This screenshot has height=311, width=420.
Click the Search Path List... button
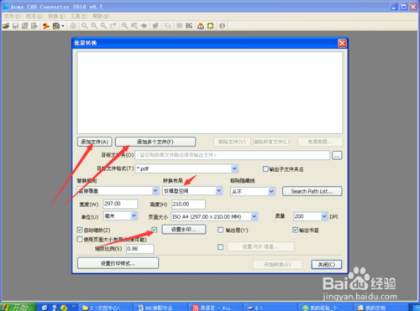(x=312, y=191)
